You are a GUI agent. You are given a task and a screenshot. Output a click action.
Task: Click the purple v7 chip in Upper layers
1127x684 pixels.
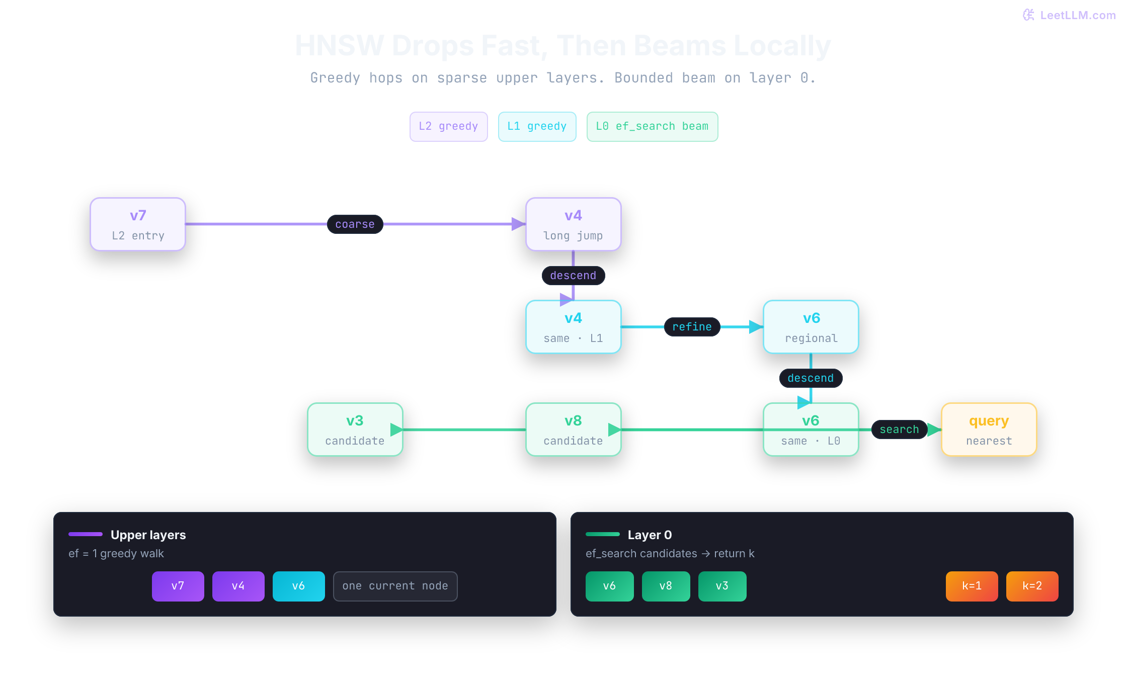coord(178,586)
